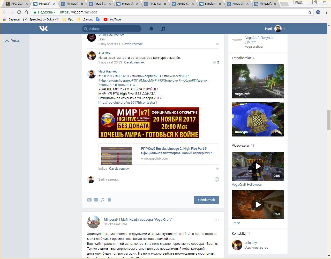The height and width of the screenshot is (259, 331).
Task: Click the Yuxarı scroll-to-top link
Action: (13, 41)
